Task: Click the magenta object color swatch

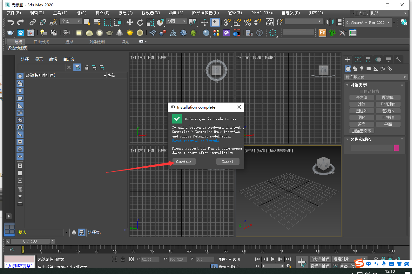Action: pyautogui.click(x=396, y=148)
